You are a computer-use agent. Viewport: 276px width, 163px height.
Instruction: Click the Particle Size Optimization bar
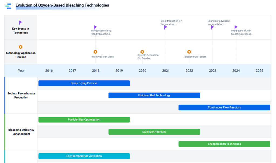[x=84, y=120]
